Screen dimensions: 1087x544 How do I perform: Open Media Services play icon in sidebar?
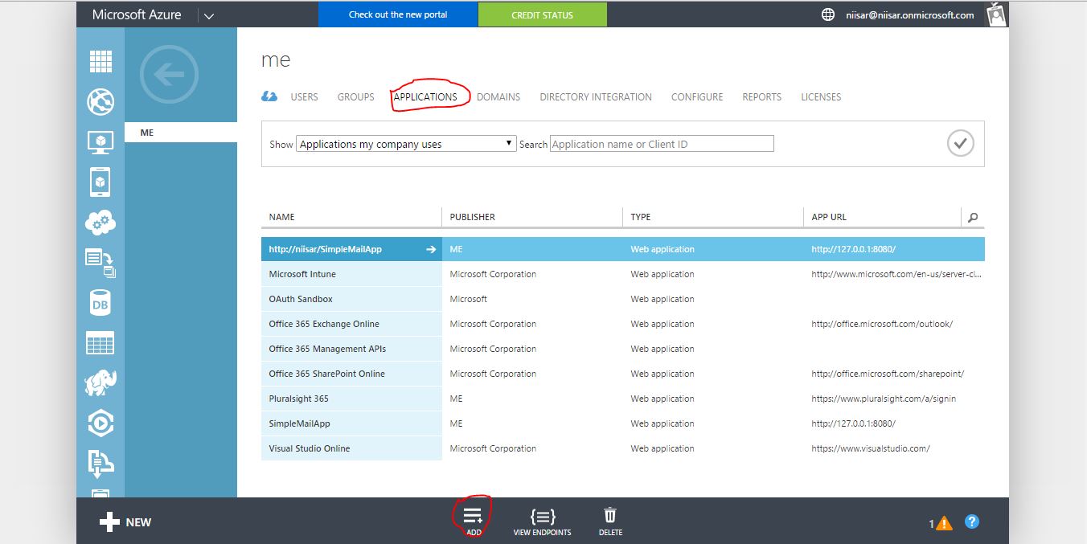(100, 423)
